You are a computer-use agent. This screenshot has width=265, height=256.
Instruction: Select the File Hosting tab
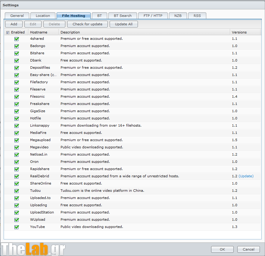pyautogui.click(x=73, y=16)
